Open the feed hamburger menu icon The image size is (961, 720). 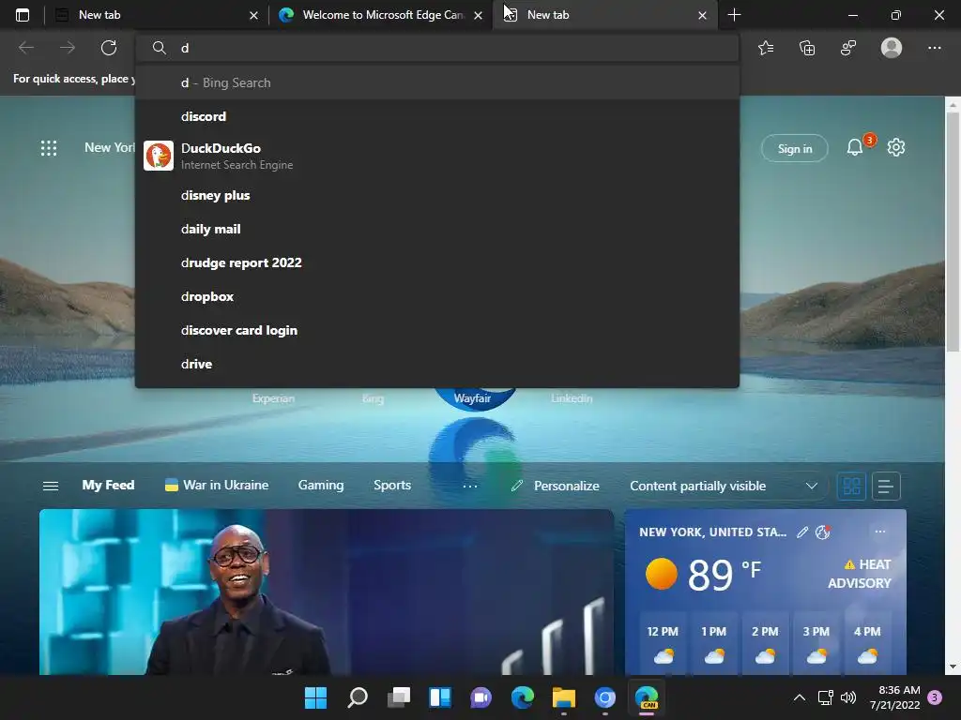pos(51,487)
